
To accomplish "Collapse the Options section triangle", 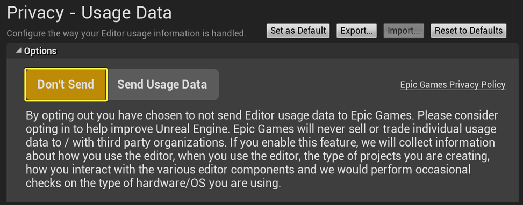I will tap(19, 51).
